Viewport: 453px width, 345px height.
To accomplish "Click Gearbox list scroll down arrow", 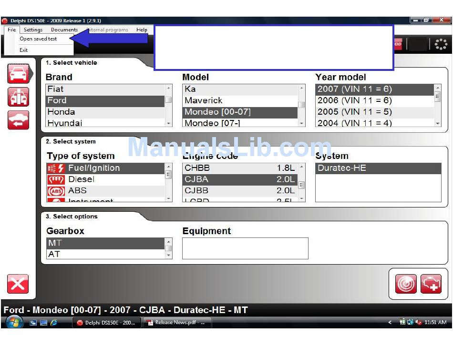I will (168, 256).
